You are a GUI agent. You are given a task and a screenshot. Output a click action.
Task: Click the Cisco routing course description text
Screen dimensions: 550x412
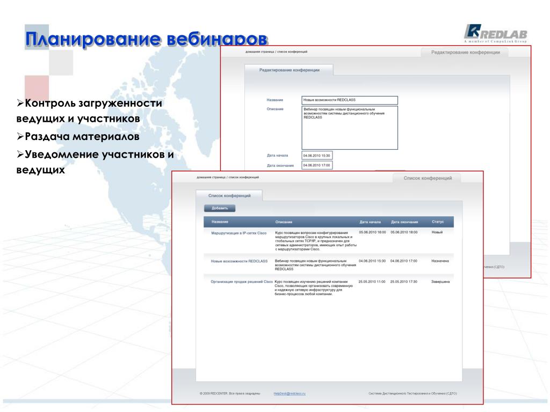click(316, 241)
